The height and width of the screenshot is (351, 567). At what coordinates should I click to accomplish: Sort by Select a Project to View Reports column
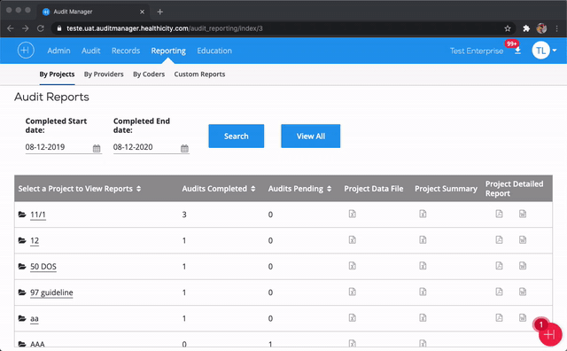(x=138, y=189)
